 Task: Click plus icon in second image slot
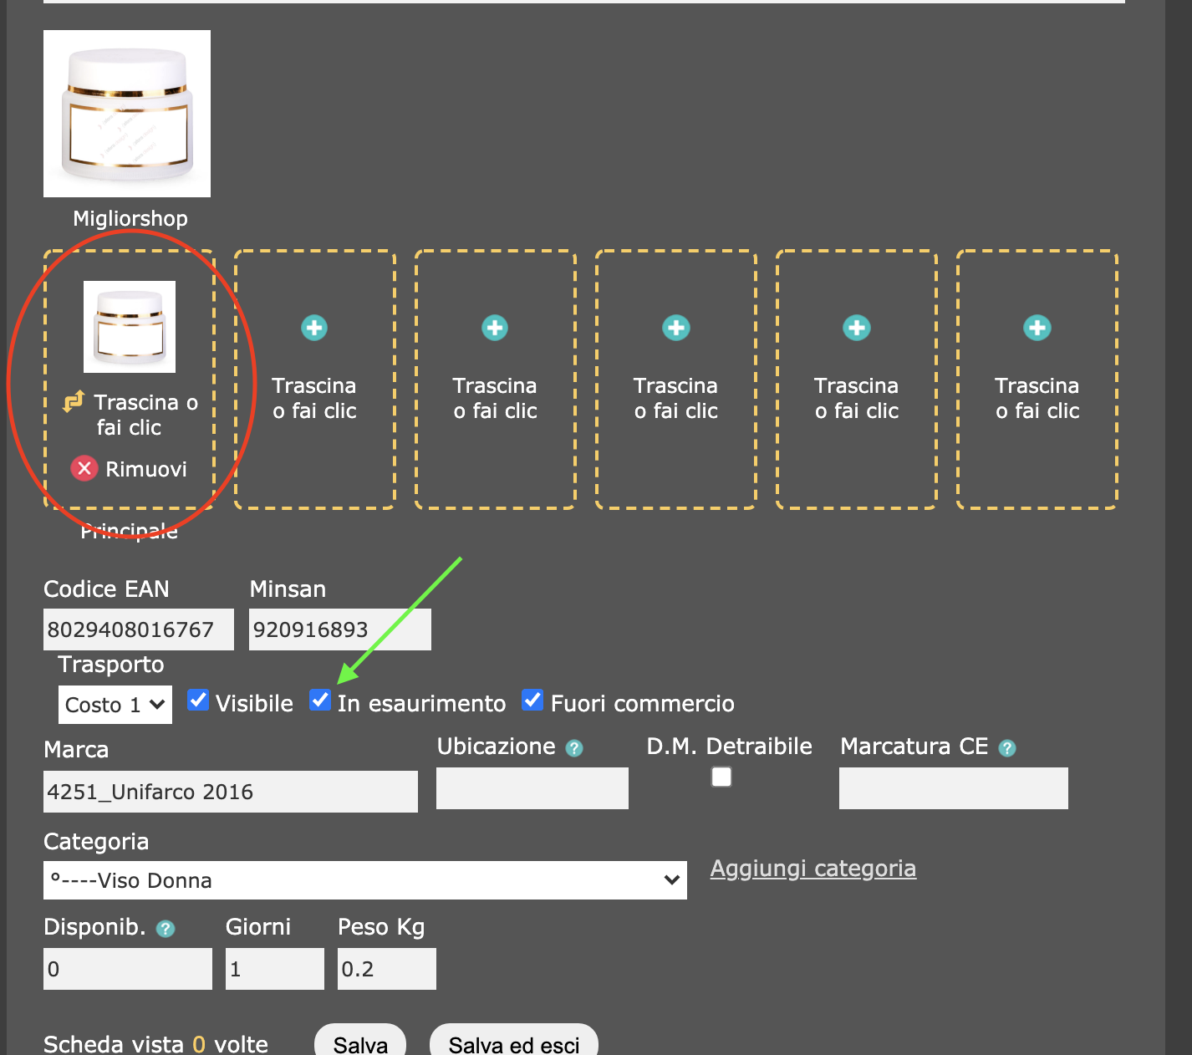click(314, 328)
